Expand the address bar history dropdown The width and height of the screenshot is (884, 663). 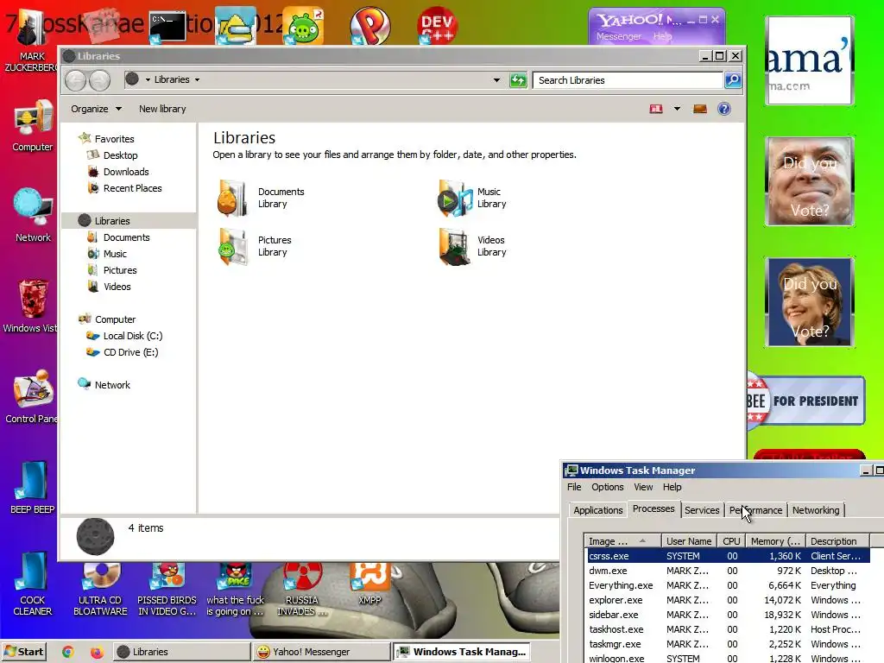[496, 80]
